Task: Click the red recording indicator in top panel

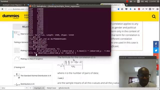Action: point(127,1)
